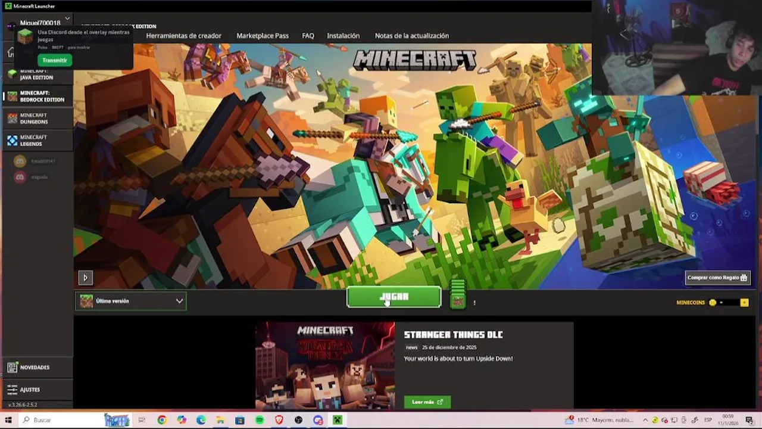Click the first Discord user avatar in sidebar
Screen dimensions: 762x429
20,161
